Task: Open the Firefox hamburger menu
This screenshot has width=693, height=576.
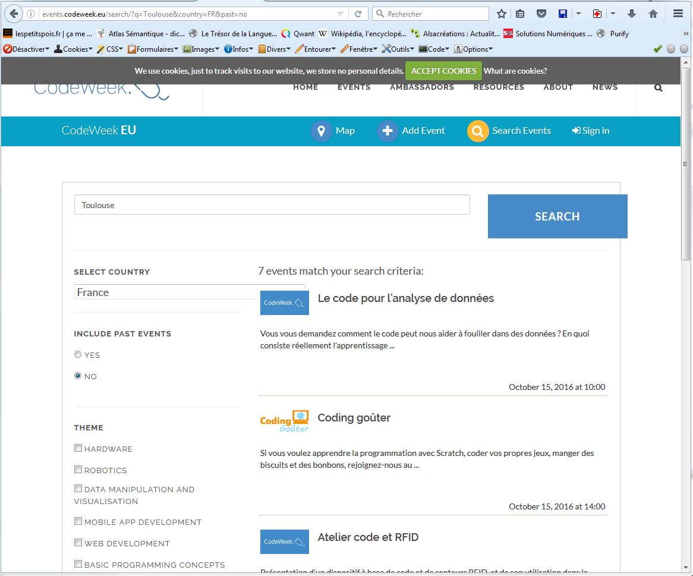Action: 678,14
